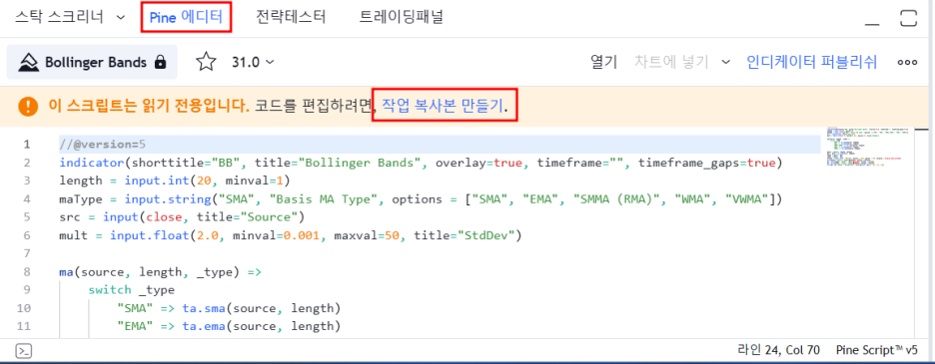Open the Pine 에디터 tab

[x=186, y=17]
